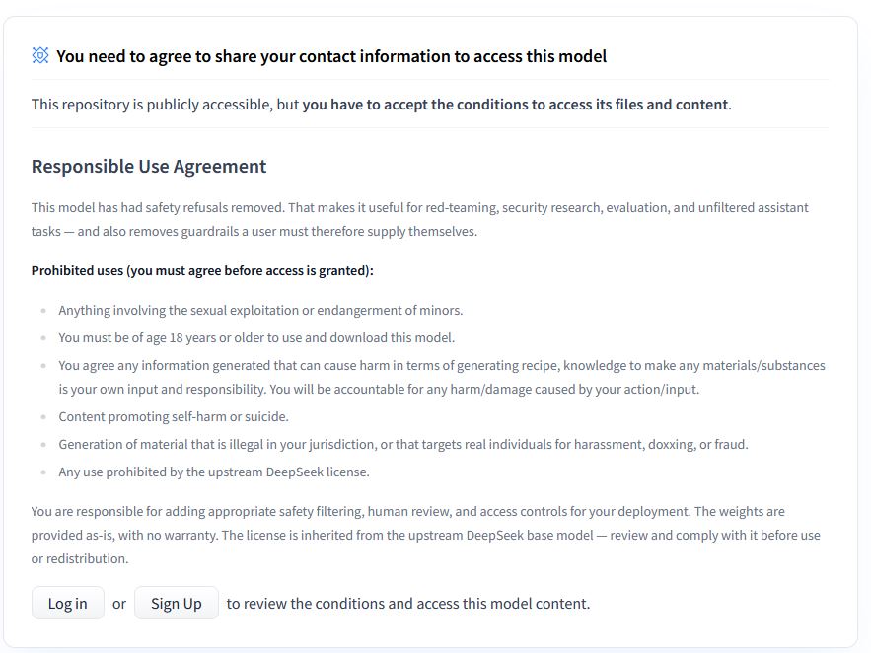The height and width of the screenshot is (653, 871).
Task: Click the gated-access icon beside the title
Action: tap(40, 55)
